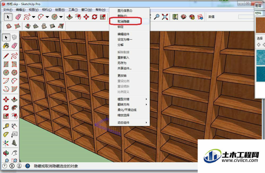Select the arrow Select tool in top toolbar

tap(8, 17)
